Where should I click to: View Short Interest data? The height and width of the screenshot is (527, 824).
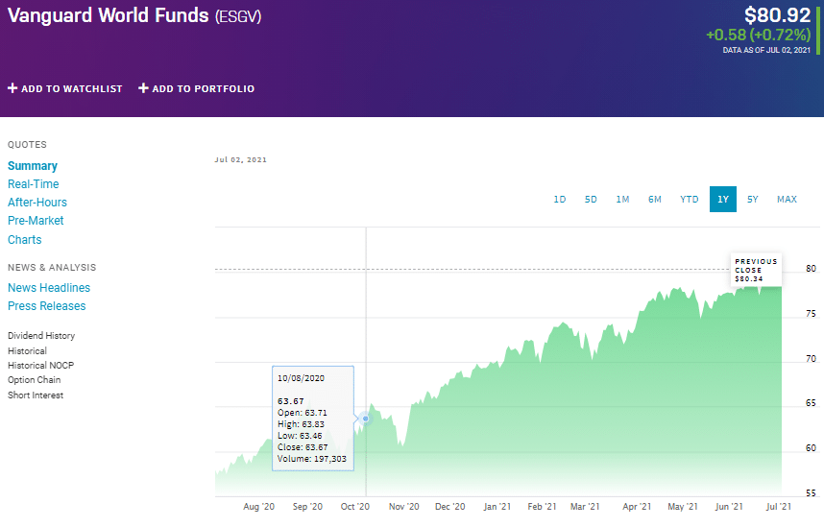[36, 395]
